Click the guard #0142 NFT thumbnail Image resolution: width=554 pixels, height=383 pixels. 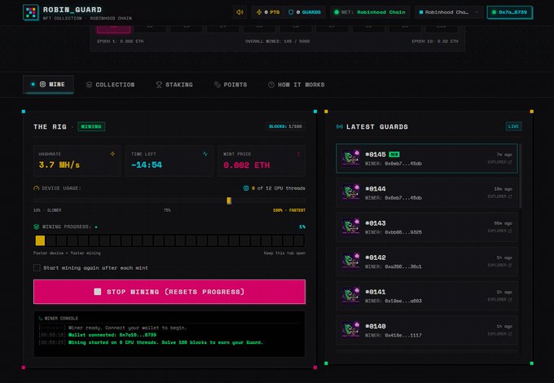tap(351, 261)
